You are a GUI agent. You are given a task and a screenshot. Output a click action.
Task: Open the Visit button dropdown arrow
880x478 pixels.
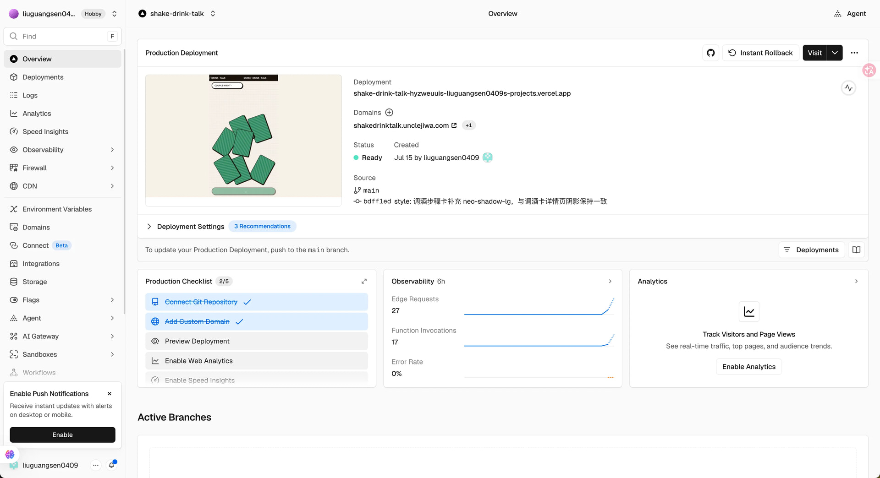835,53
